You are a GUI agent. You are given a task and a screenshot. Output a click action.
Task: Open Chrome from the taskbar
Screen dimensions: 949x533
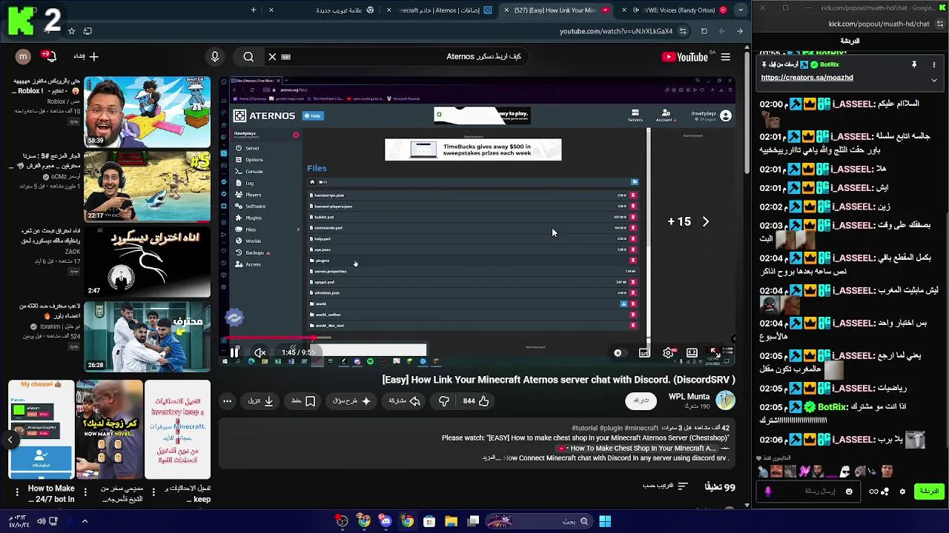click(407, 521)
